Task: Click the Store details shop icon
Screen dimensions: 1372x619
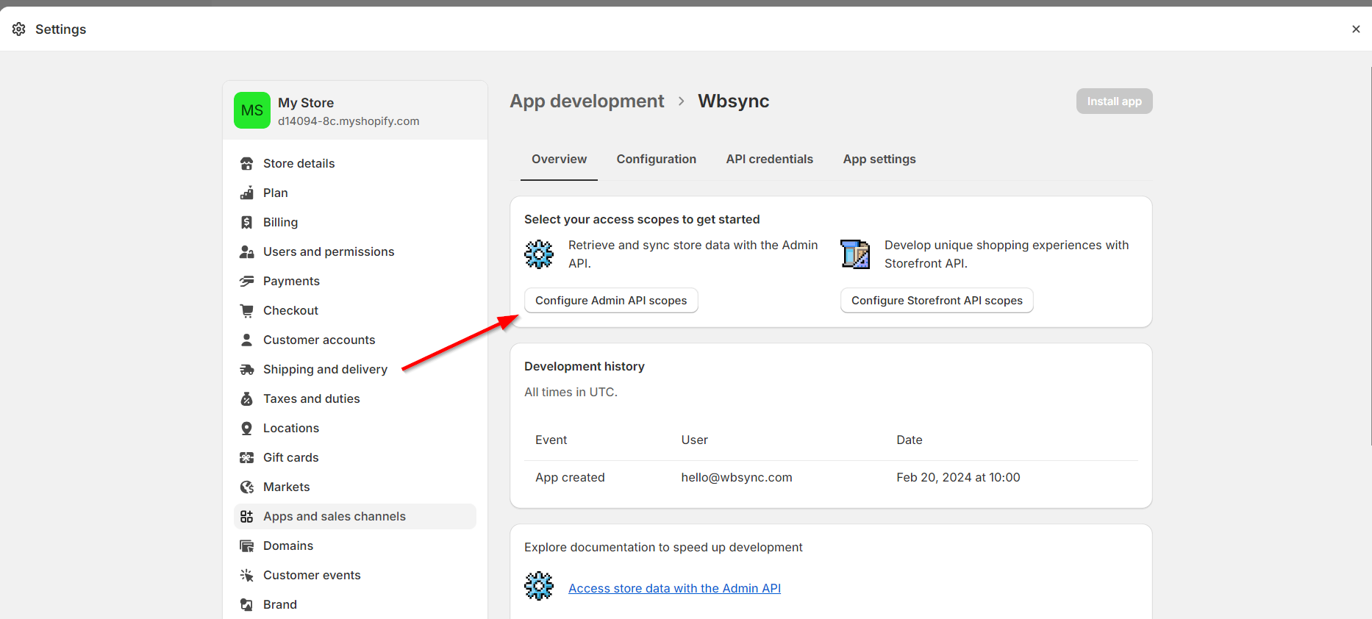Action: tap(247, 163)
